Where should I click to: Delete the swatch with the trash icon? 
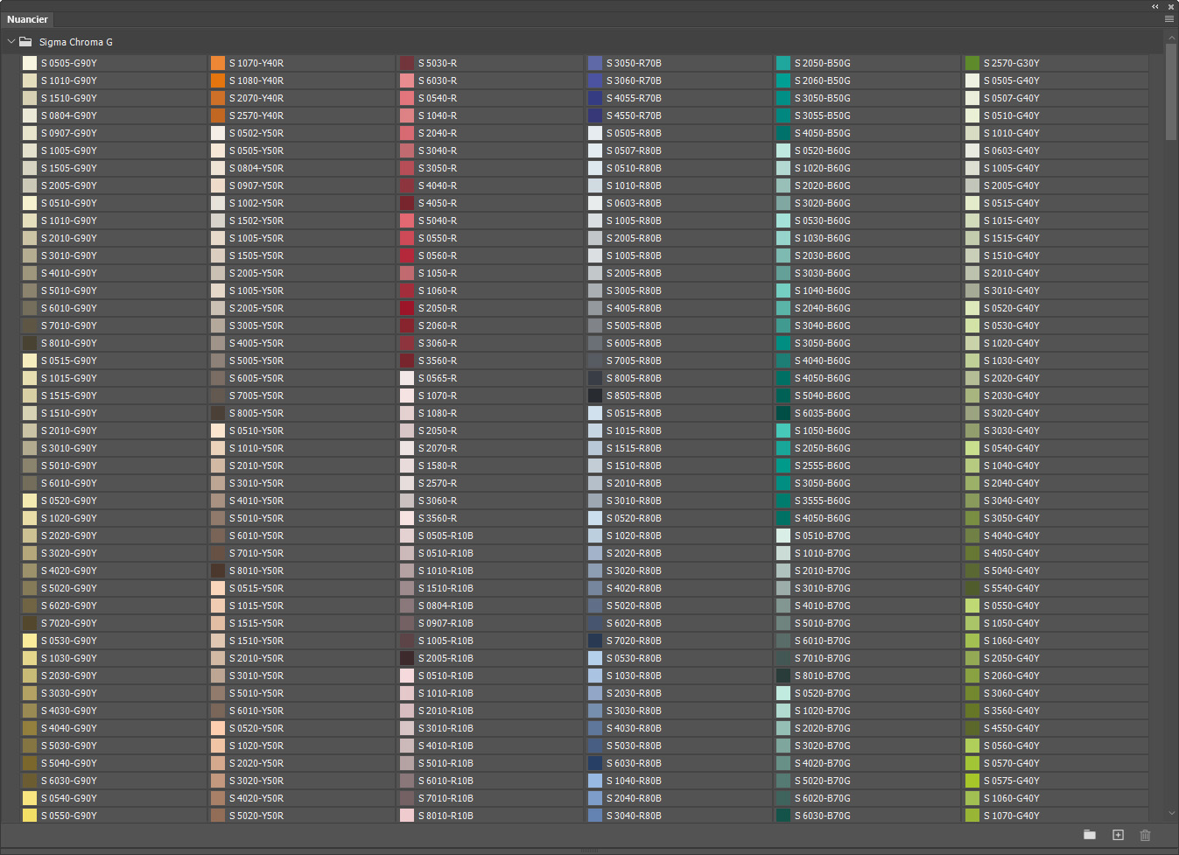click(x=1145, y=835)
